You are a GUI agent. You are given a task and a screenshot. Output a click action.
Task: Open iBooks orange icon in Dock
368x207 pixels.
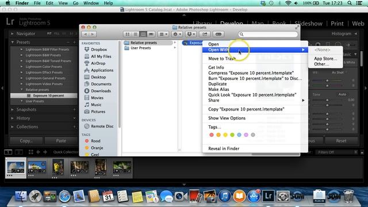click(x=239, y=196)
